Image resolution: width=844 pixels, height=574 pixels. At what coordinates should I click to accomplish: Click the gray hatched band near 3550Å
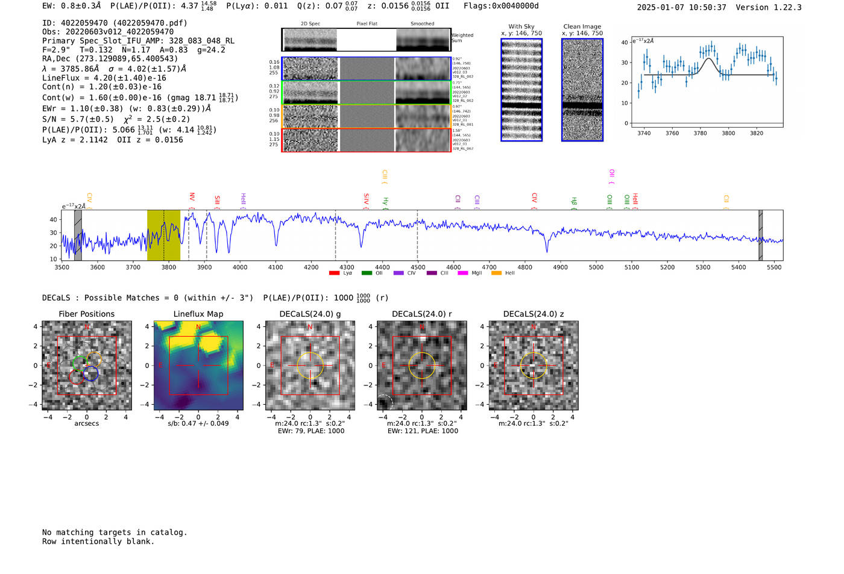(x=78, y=236)
